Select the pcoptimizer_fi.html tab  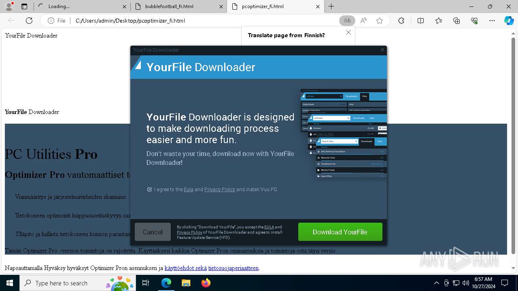[275, 6]
